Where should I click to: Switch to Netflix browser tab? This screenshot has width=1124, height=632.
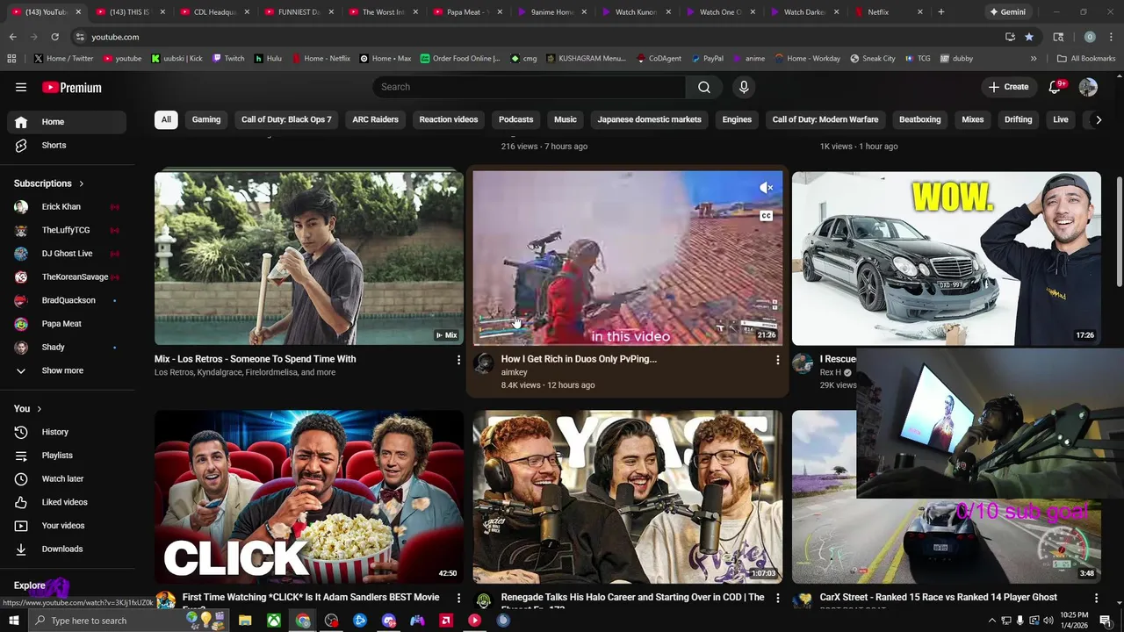887,12
